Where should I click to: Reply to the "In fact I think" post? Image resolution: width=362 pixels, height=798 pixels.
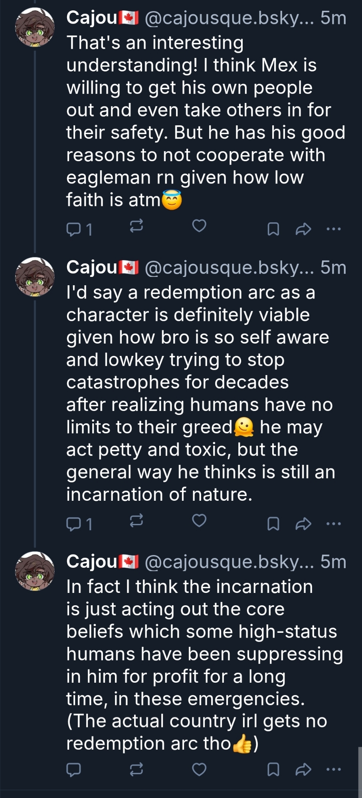coord(74,769)
